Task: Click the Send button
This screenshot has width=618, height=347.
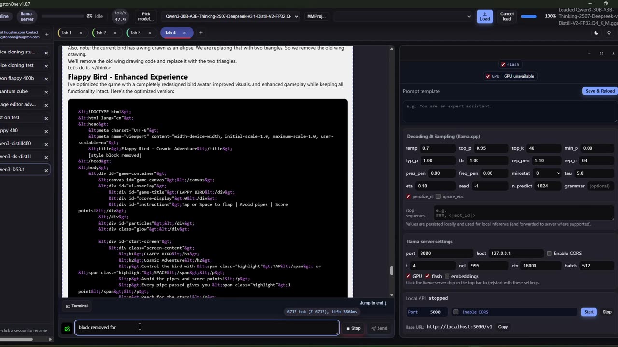Action: (x=379, y=328)
